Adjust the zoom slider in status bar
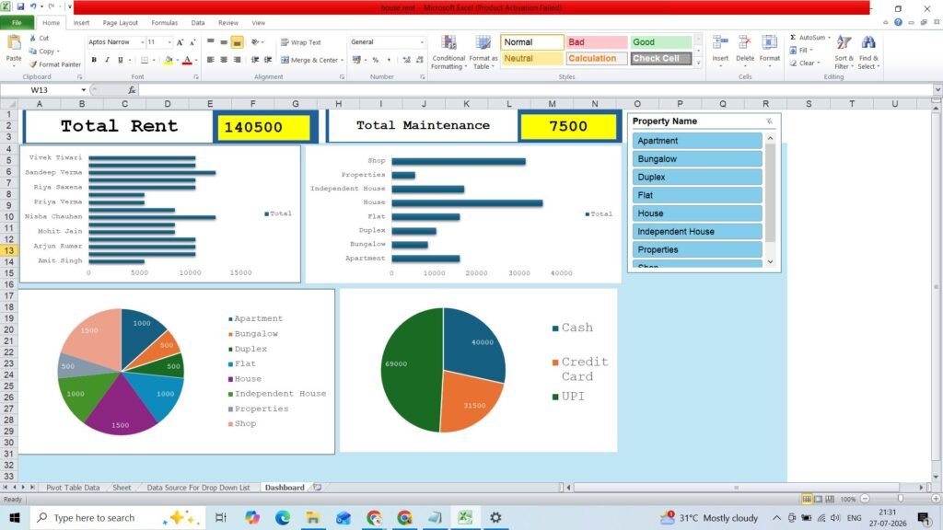 [x=901, y=499]
